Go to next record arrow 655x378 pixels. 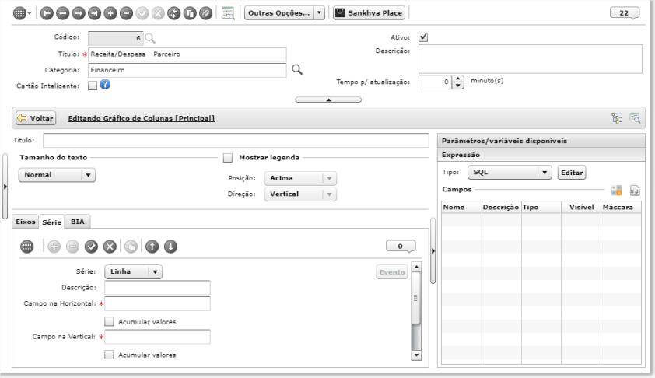click(x=79, y=13)
